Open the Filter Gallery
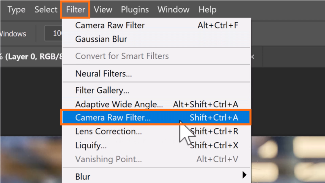Viewport: 325px width, 183px height. point(102,90)
